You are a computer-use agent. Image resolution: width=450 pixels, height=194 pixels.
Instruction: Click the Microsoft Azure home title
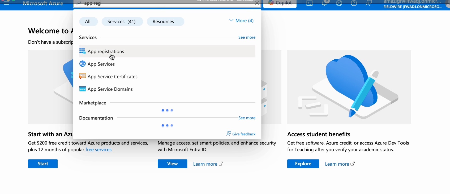[43, 3]
